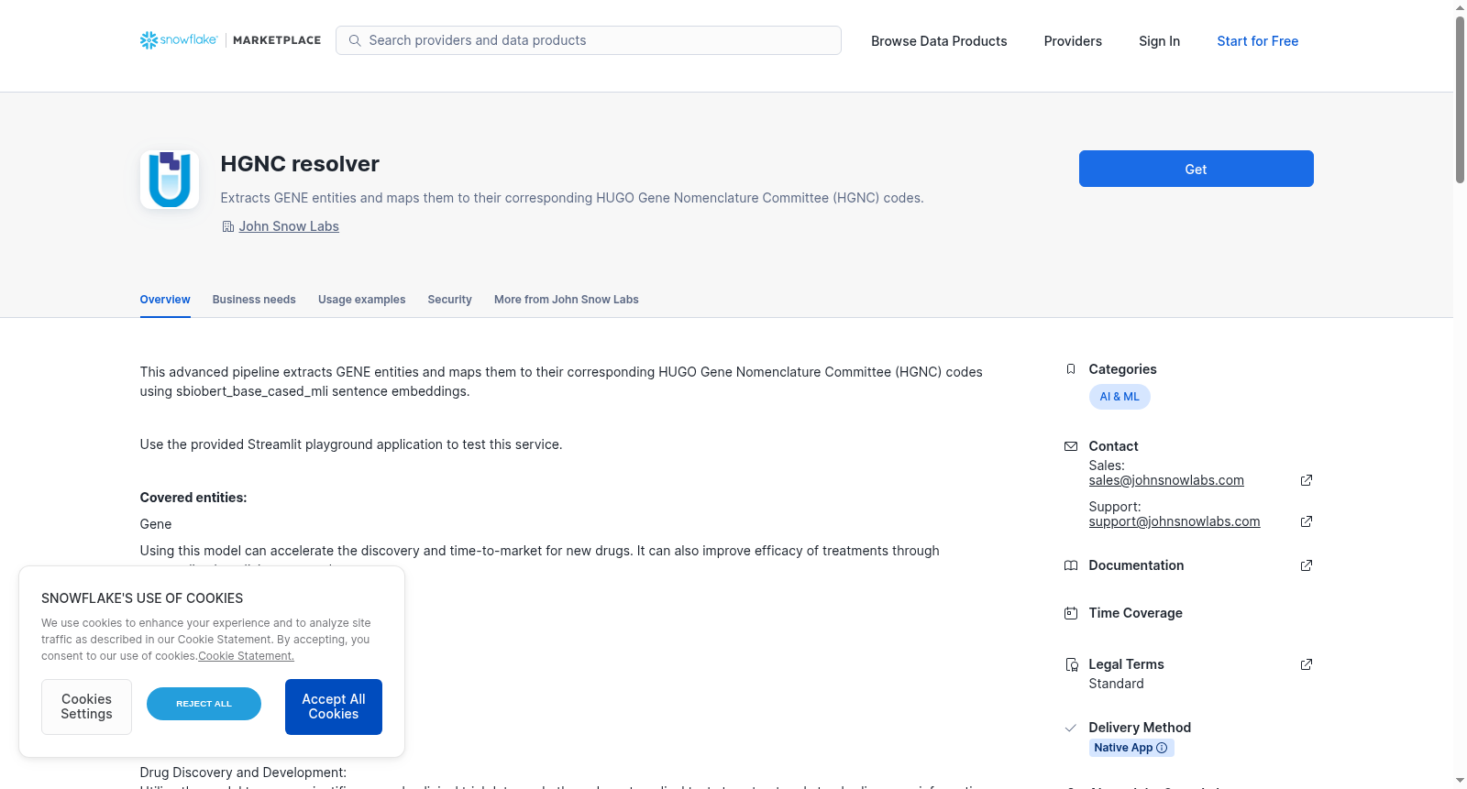Open external link icon for sales email
Image resolution: width=1467 pixels, height=789 pixels.
tap(1307, 480)
